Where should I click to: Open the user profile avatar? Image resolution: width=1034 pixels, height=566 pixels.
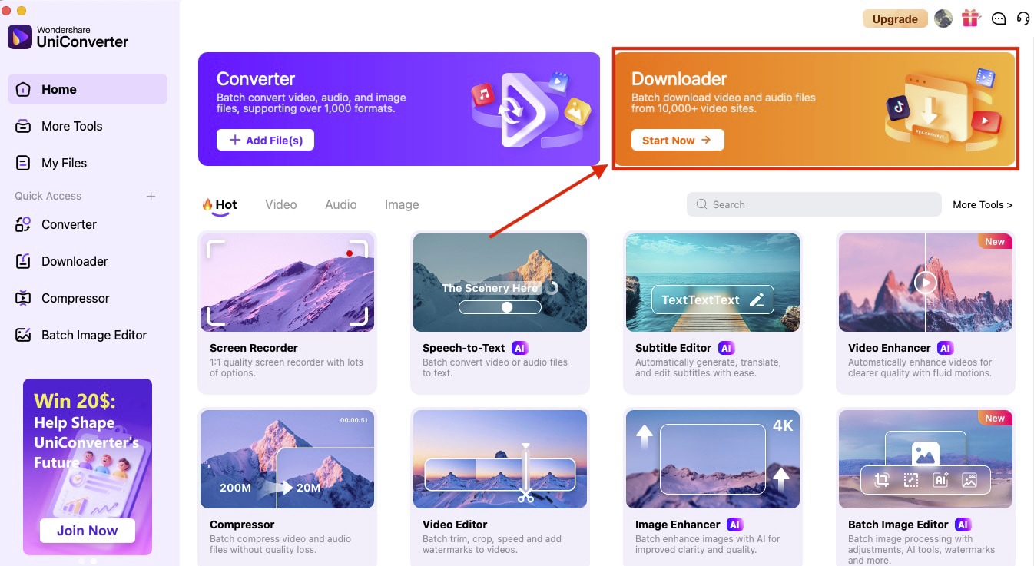[x=943, y=18]
